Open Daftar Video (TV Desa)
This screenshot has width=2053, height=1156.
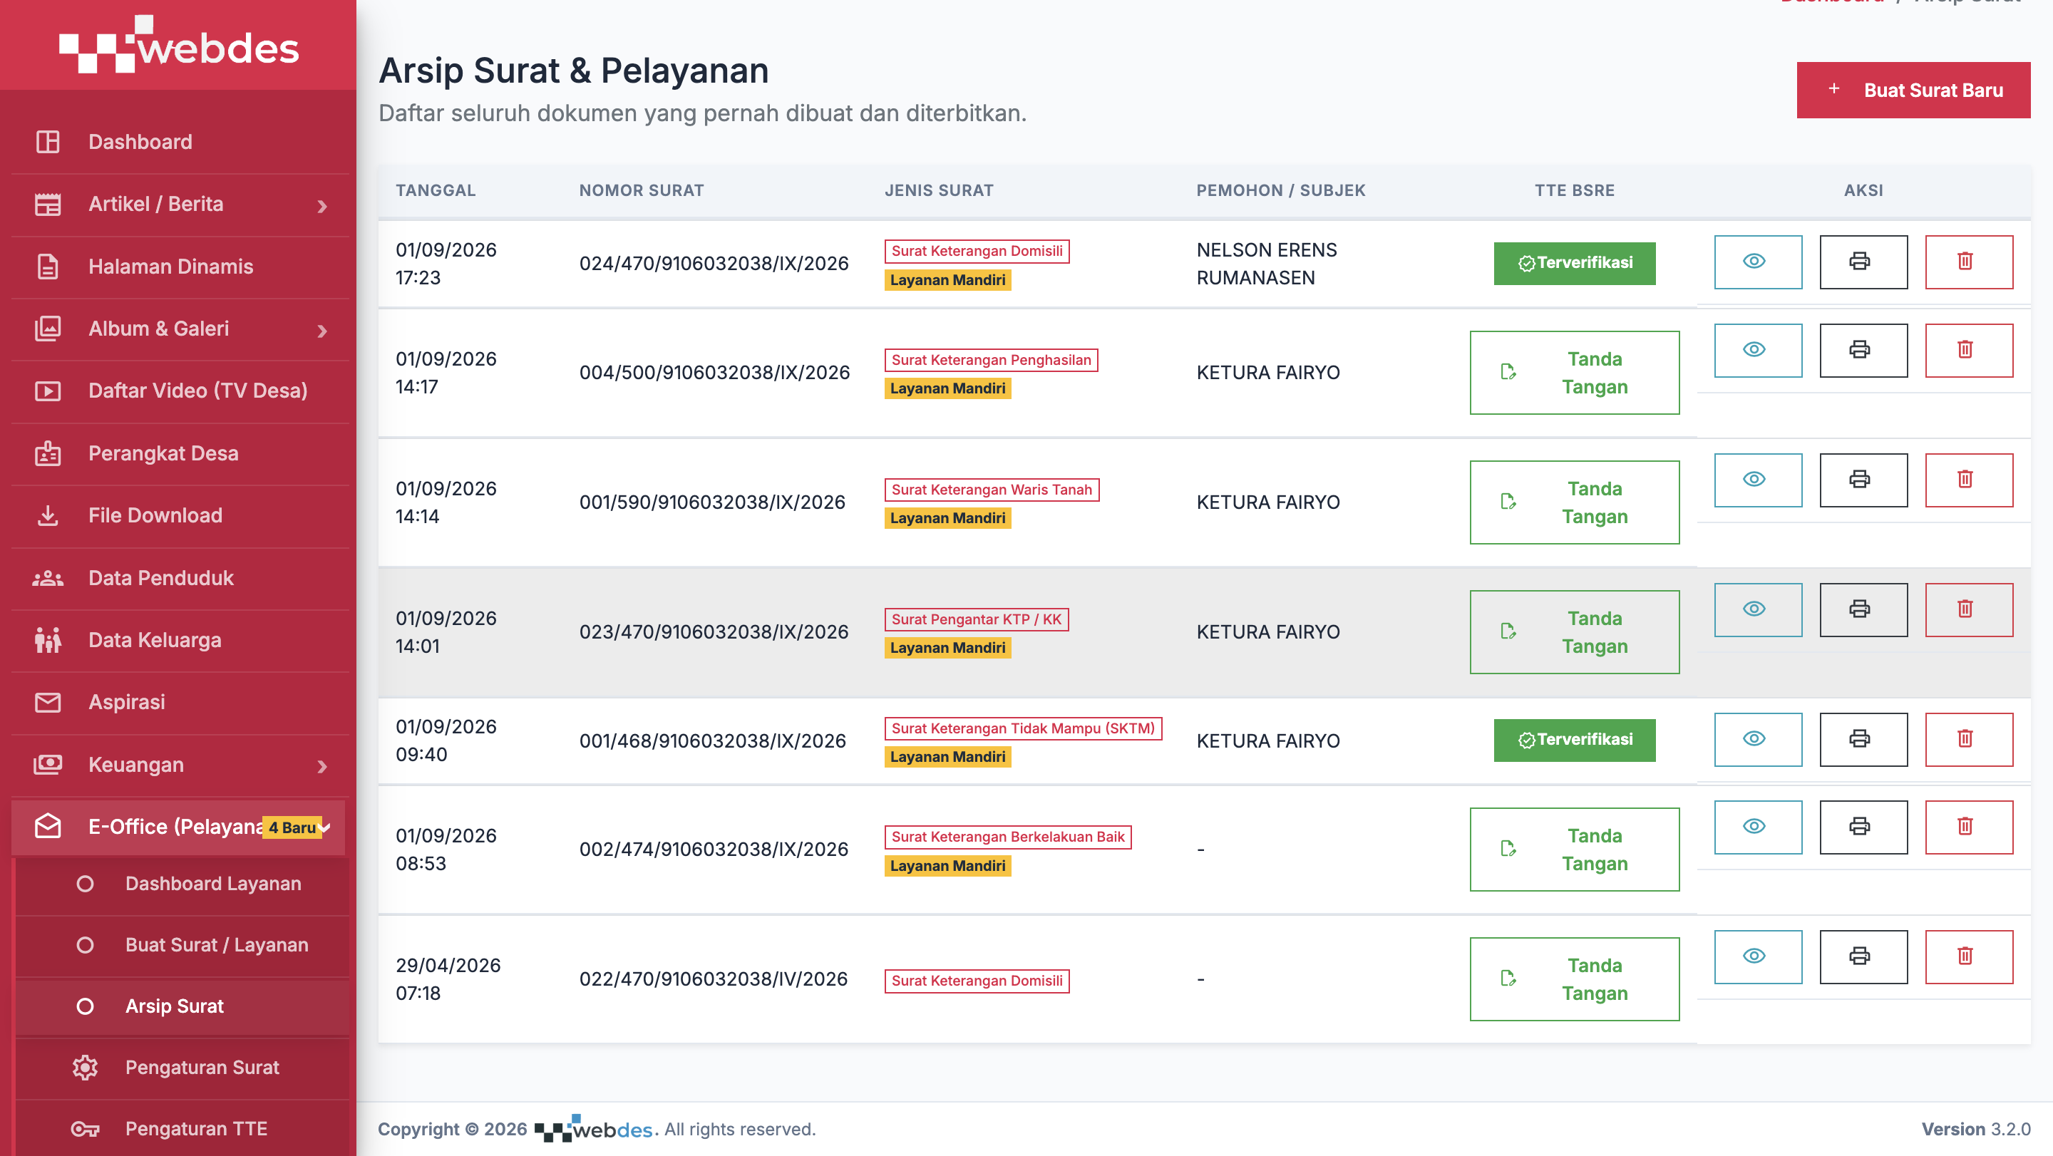pos(180,391)
